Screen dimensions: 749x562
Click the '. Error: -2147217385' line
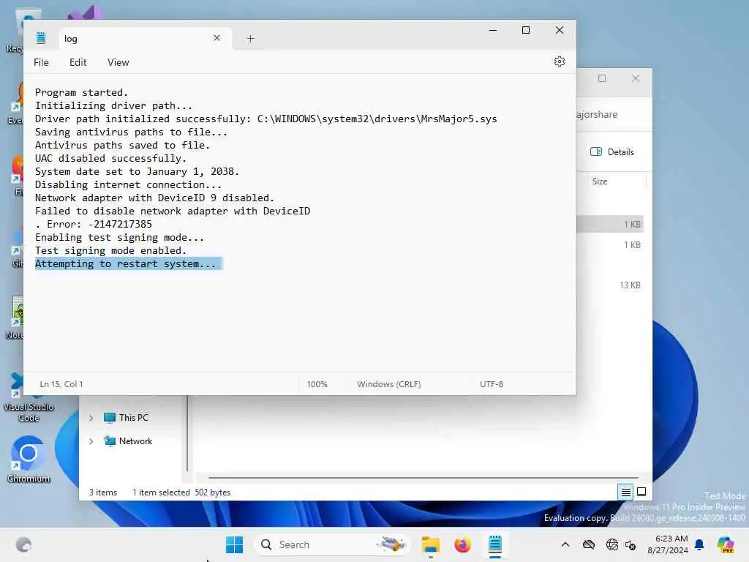pyautogui.click(x=94, y=224)
